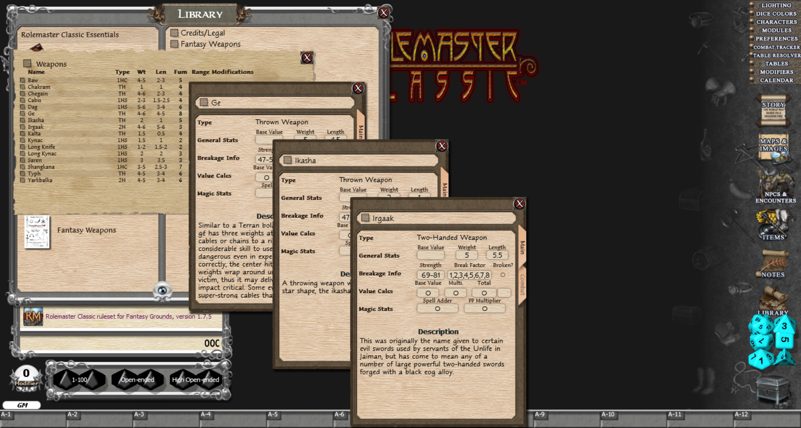Image resolution: width=801 pixels, height=428 pixels.
Task: Switch to Main tab on Irgaak sheet
Action: (x=522, y=247)
